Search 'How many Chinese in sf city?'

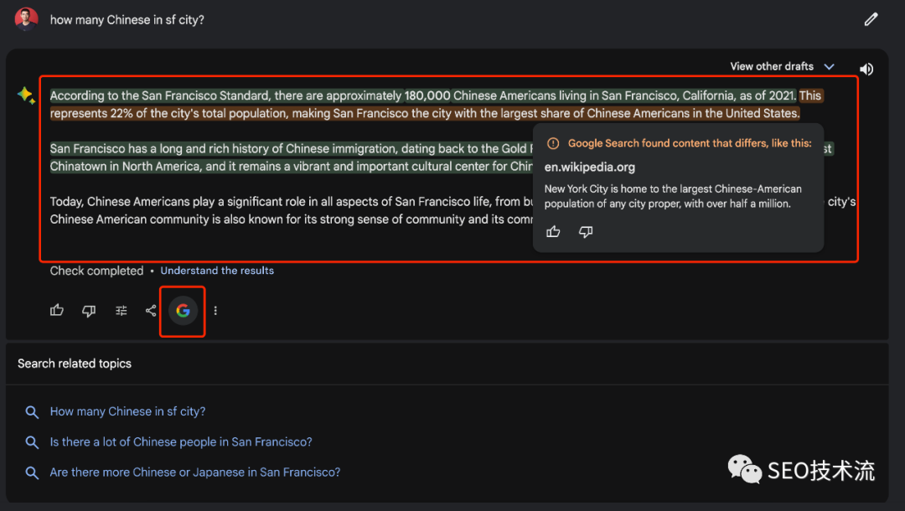[127, 411]
